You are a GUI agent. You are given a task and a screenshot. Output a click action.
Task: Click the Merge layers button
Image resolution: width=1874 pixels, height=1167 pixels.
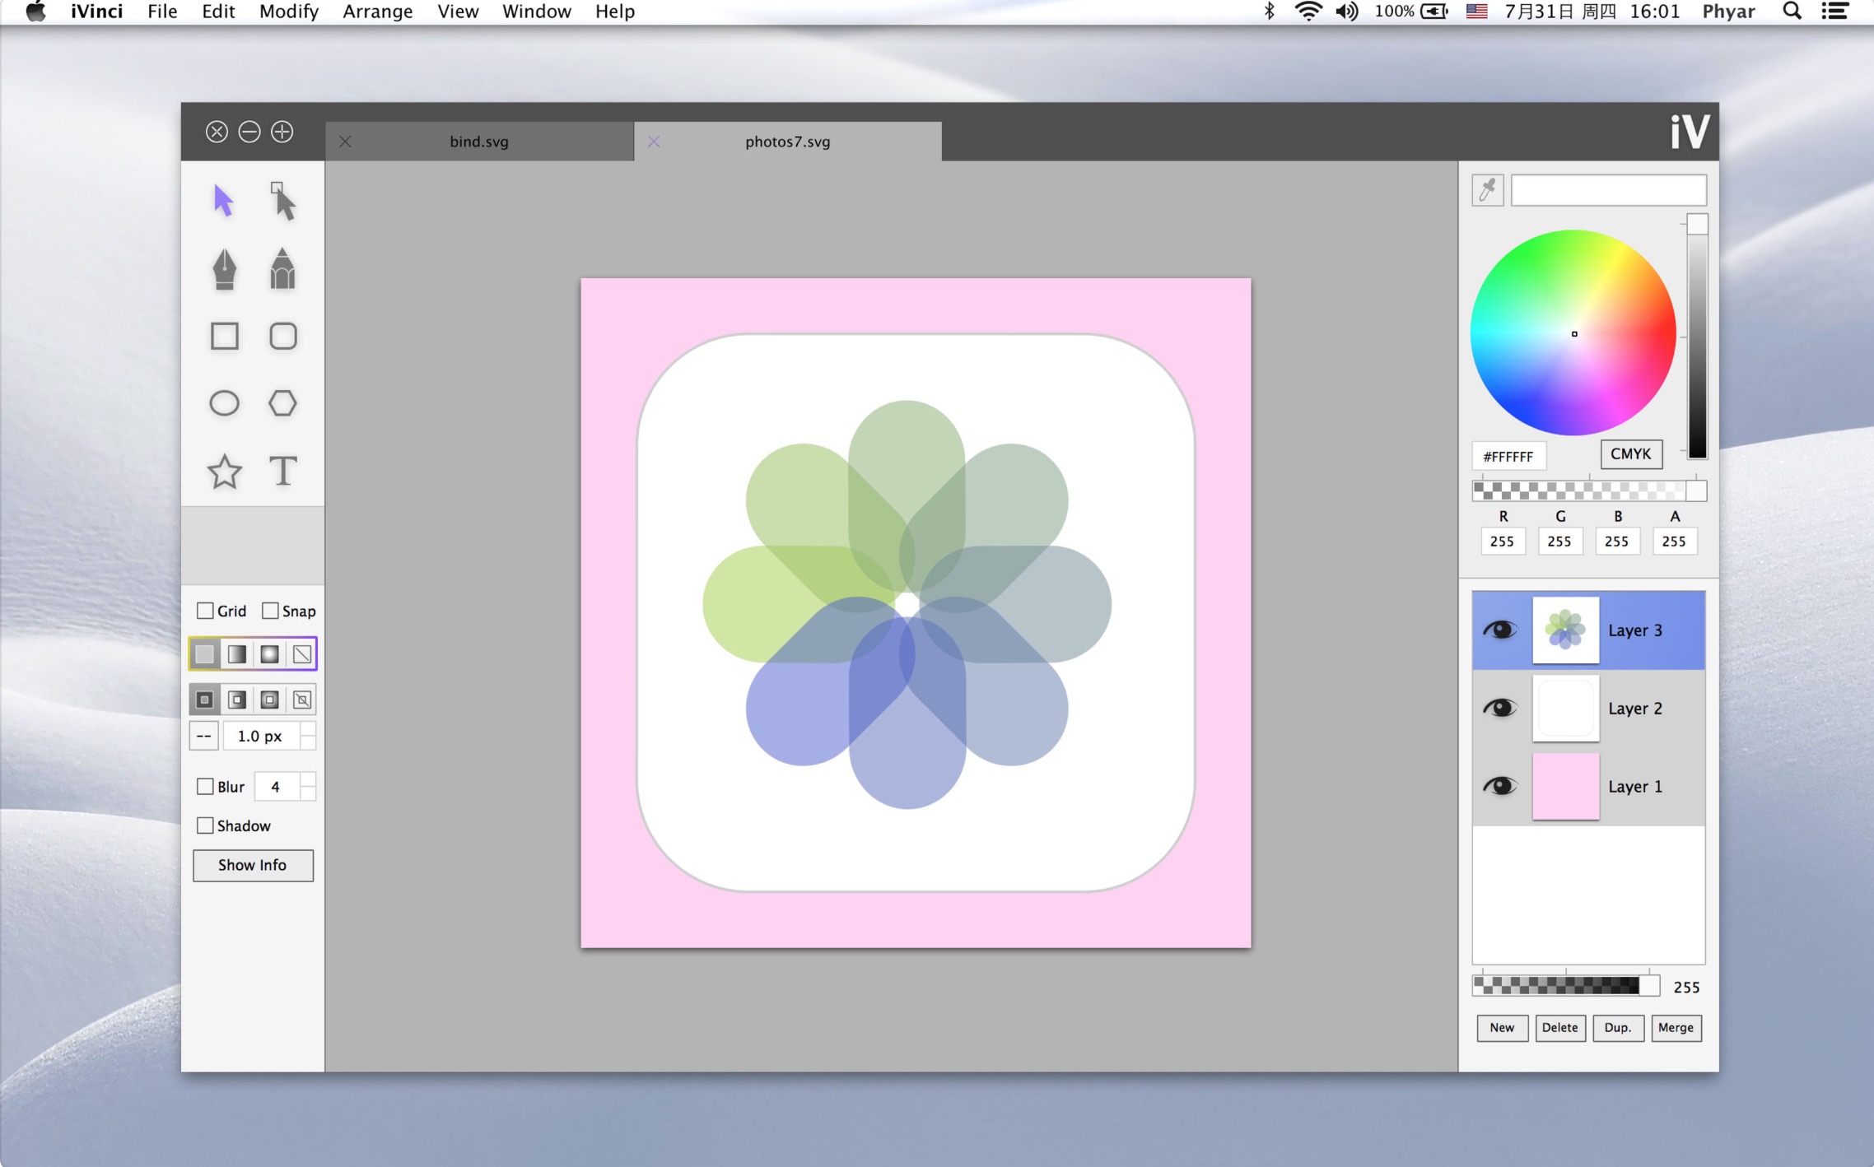click(x=1675, y=1027)
